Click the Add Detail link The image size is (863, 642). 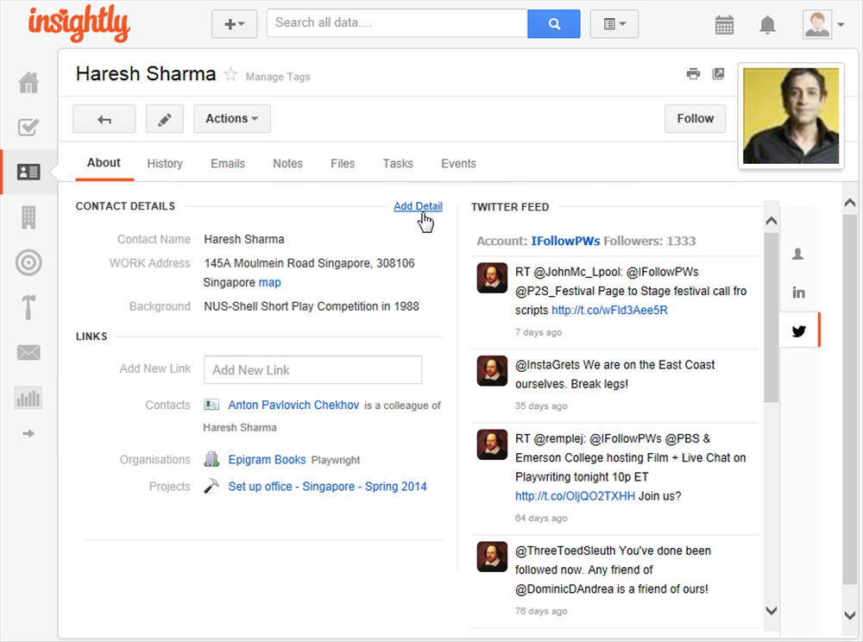pos(418,206)
